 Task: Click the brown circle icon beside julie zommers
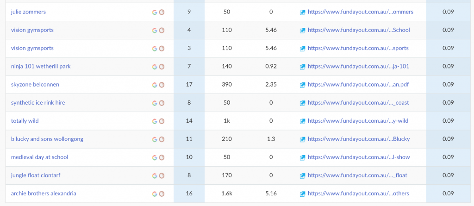162,12
